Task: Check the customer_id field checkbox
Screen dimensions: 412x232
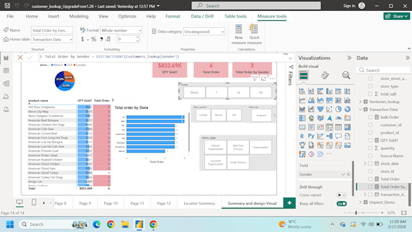Action: [370, 125]
